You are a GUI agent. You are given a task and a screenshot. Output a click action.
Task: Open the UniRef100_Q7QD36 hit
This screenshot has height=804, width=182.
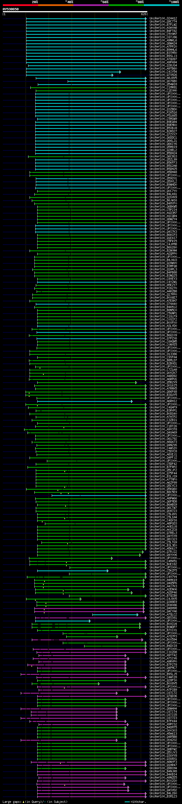click(x=163, y=696)
